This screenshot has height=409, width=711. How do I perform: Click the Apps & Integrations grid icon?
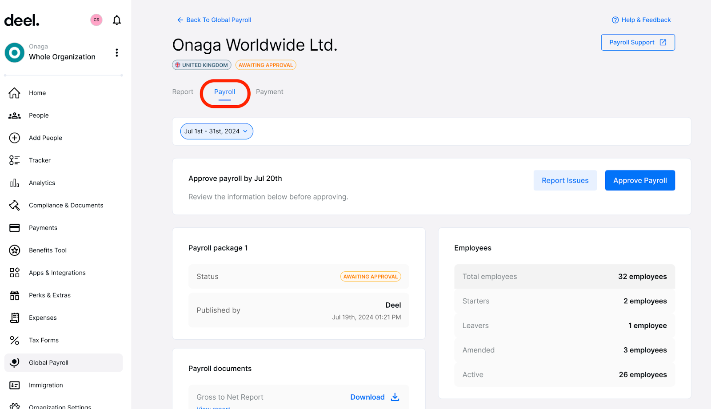pos(15,273)
